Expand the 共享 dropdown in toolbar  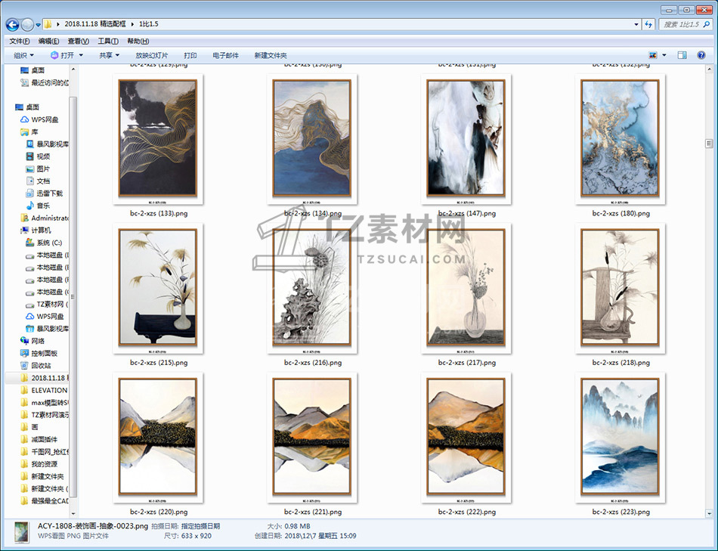[109, 55]
